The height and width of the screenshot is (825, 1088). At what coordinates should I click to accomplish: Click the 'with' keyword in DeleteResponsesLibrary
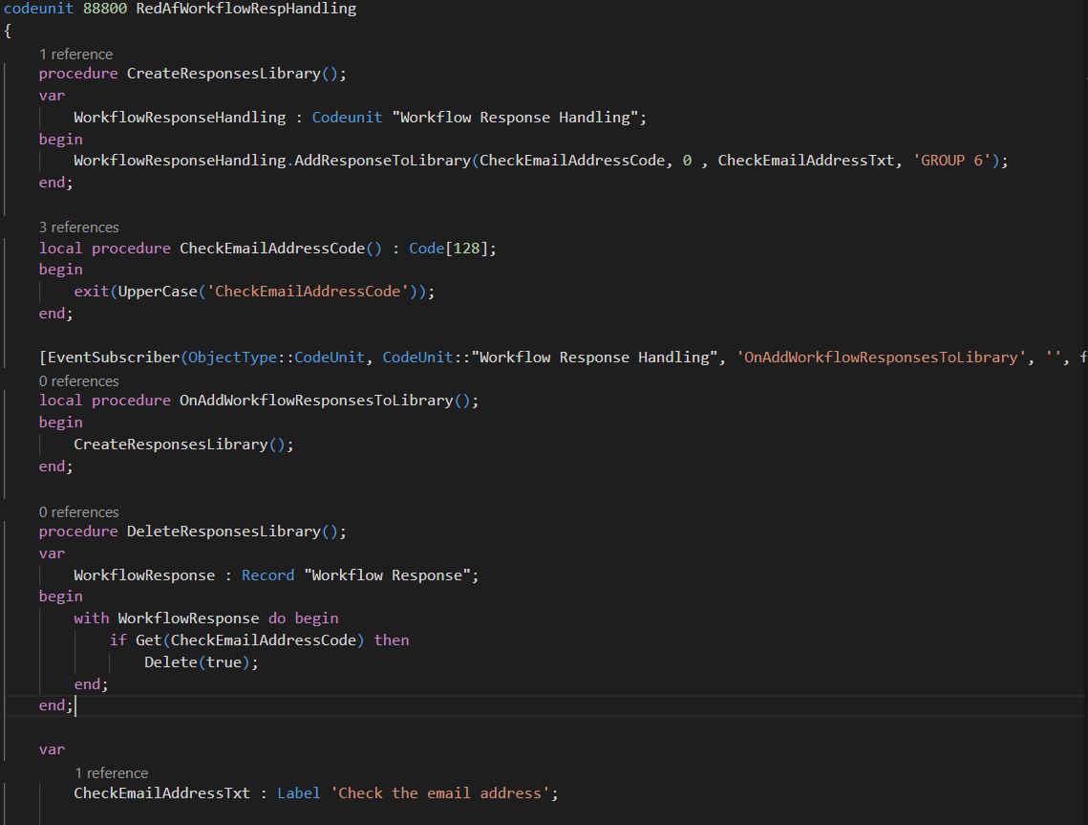click(x=92, y=619)
